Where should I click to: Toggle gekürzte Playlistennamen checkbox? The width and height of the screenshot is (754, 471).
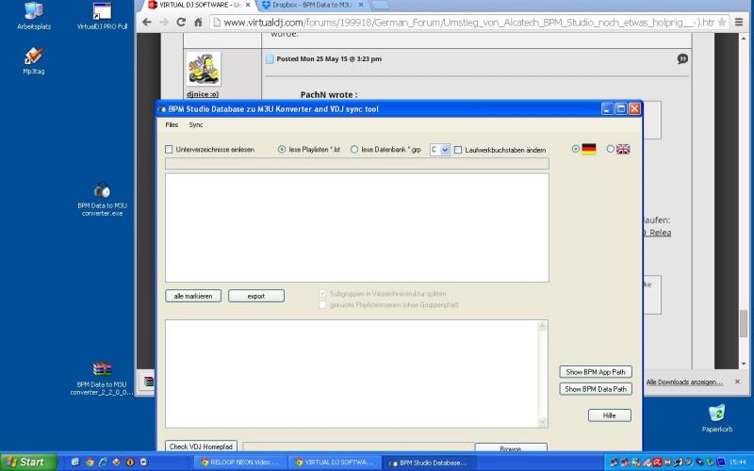click(322, 304)
